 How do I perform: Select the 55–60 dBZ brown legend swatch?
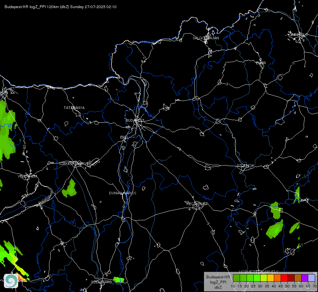(x=298, y=278)
